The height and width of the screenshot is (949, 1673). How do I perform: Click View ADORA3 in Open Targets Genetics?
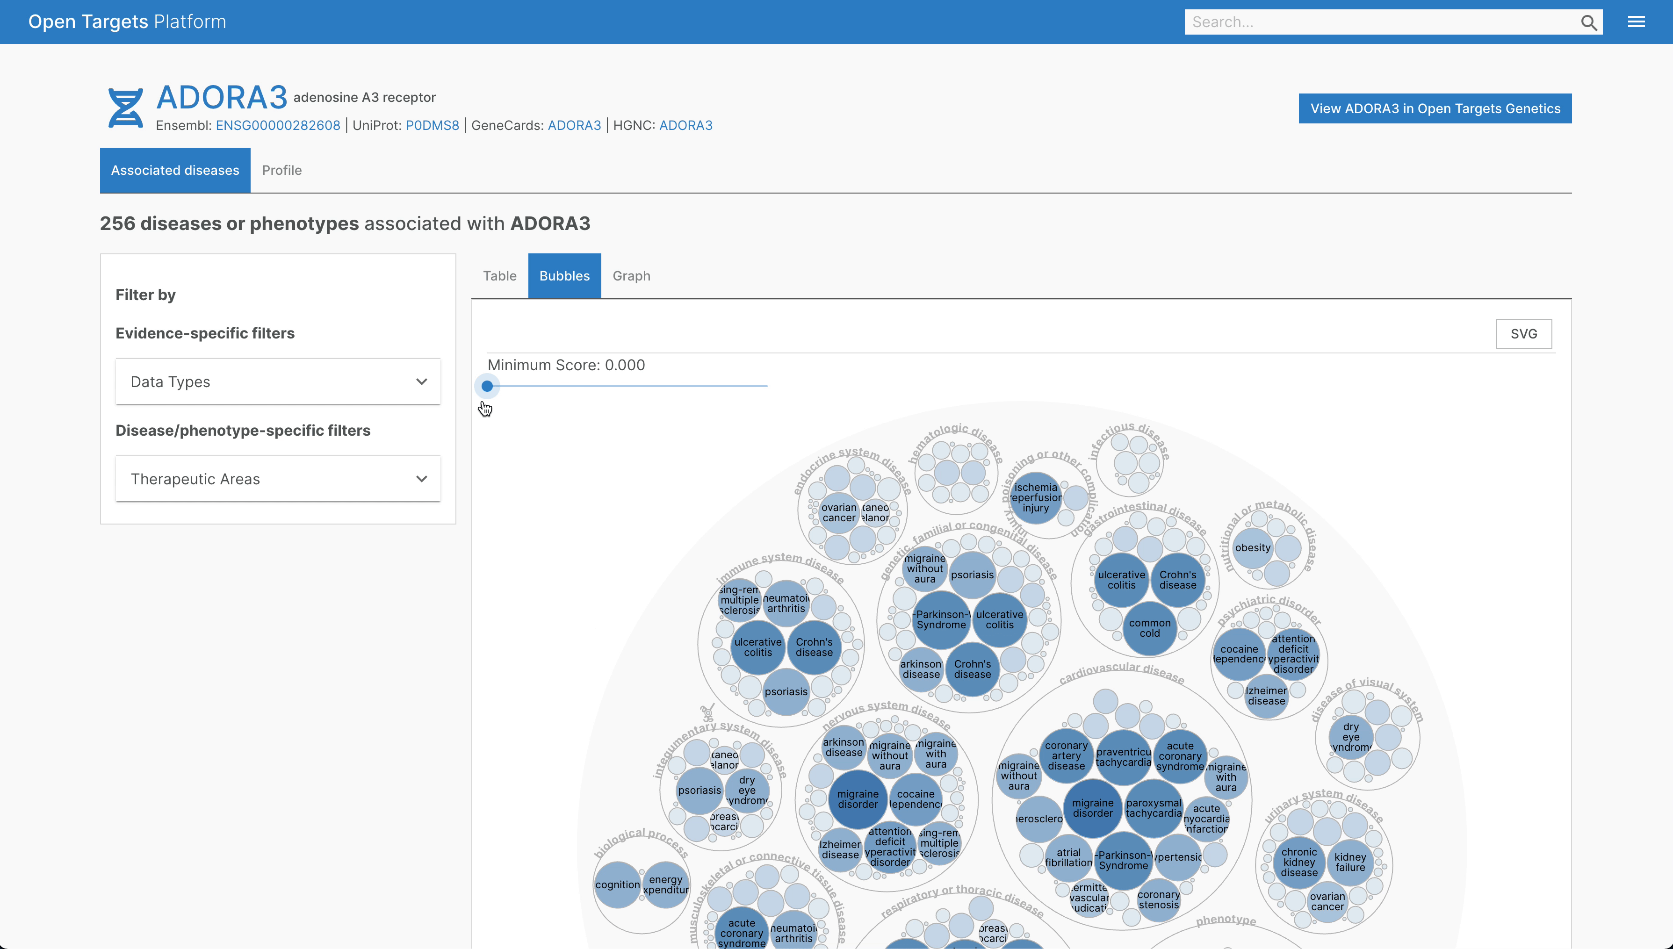[x=1435, y=108]
